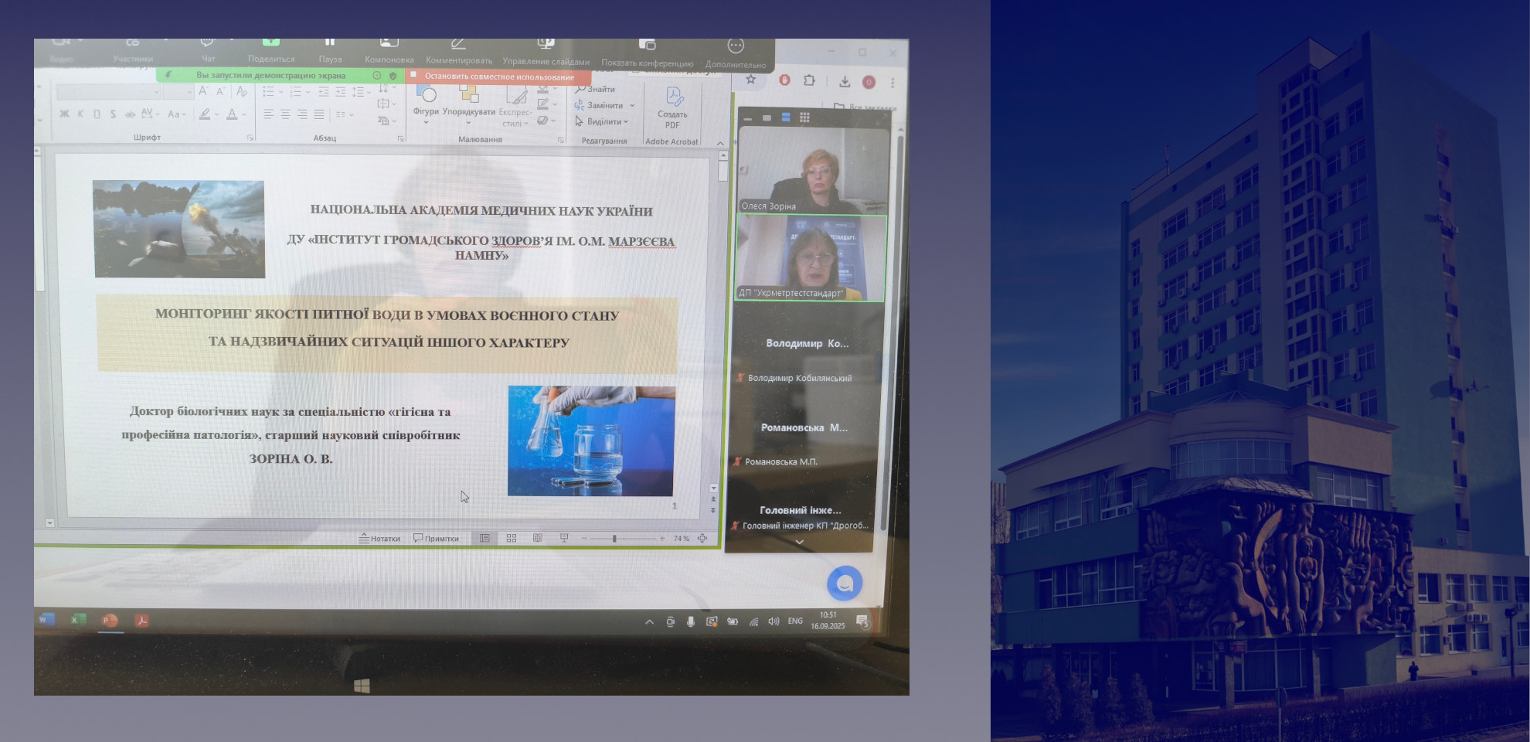Switch to Normal view in status bar

[x=484, y=538]
